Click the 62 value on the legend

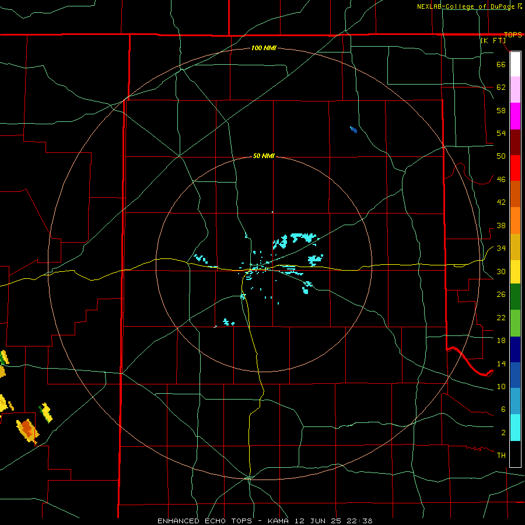501,87
